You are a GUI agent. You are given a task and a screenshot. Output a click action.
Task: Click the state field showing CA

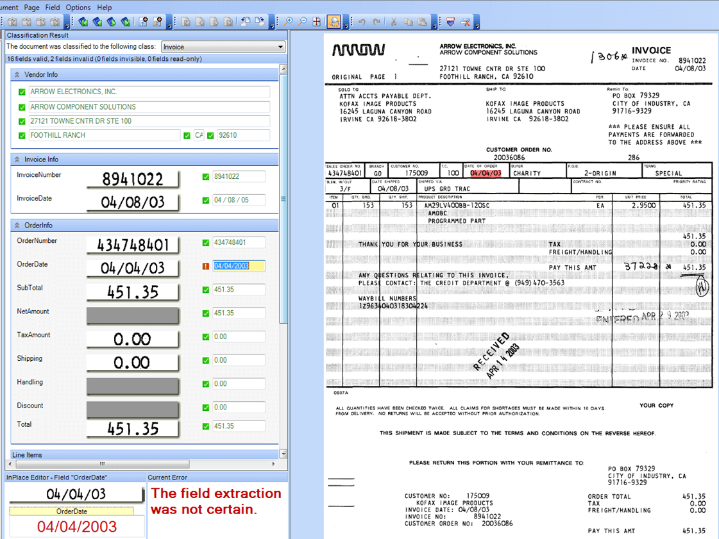[x=199, y=135]
